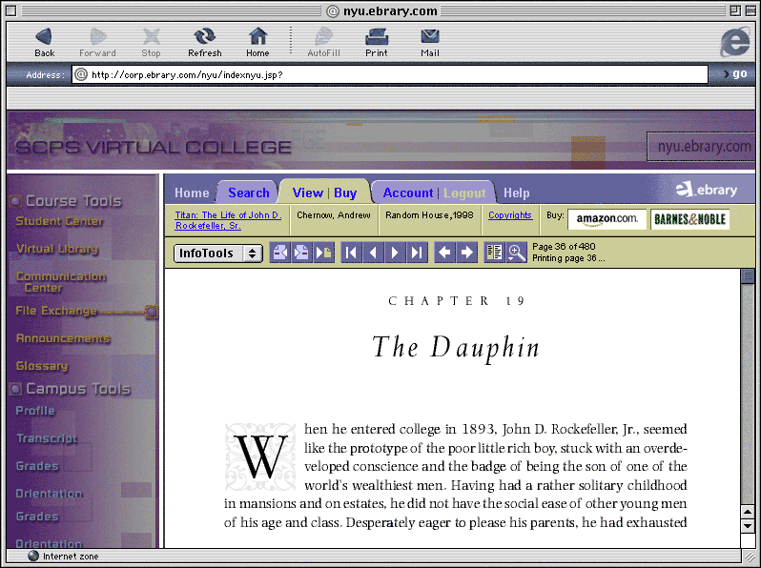Click the Help menu item
This screenshot has width=761, height=568.
click(x=517, y=193)
